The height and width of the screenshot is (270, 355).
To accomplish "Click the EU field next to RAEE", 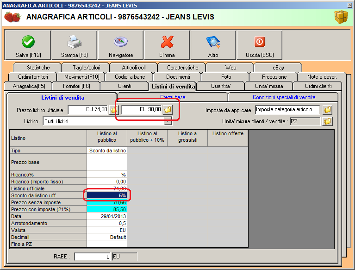I will click(125, 257).
